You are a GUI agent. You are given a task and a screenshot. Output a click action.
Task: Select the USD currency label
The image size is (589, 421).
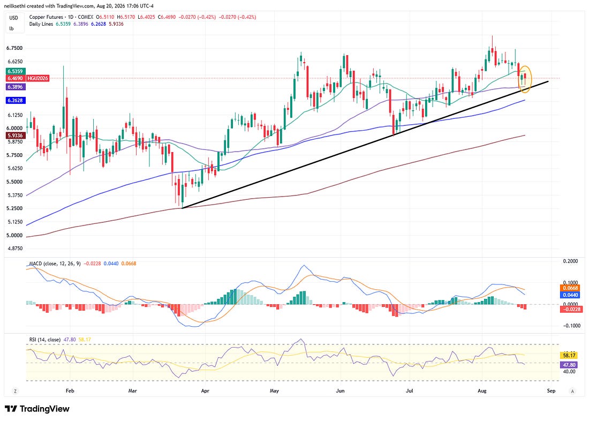click(13, 18)
